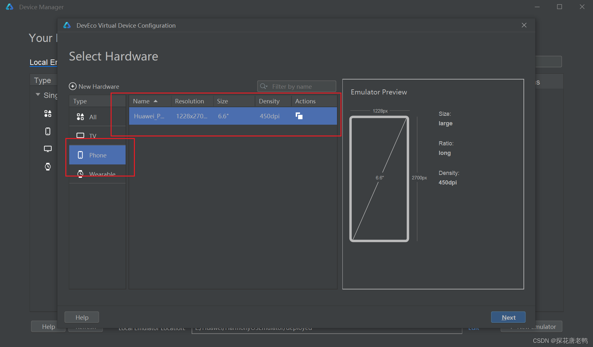
Task: Select the TV device type
Action: click(97, 135)
